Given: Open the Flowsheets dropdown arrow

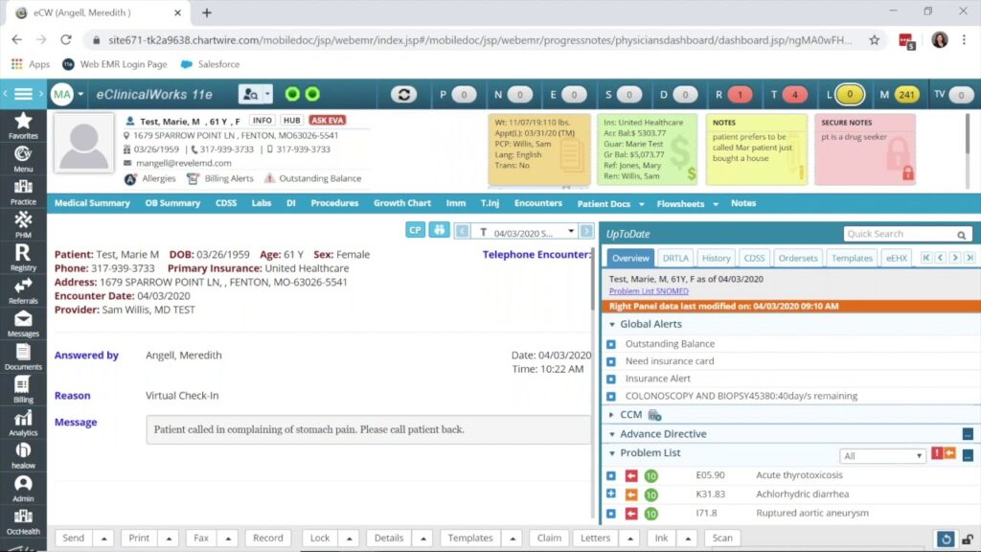Looking at the screenshot, I should tap(716, 204).
